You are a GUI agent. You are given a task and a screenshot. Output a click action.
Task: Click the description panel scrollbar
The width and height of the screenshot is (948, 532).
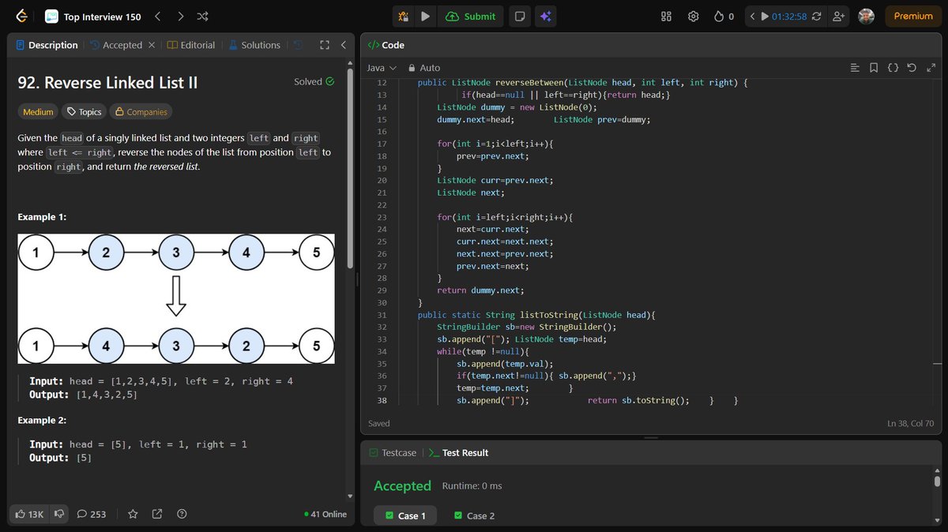pos(351,168)
